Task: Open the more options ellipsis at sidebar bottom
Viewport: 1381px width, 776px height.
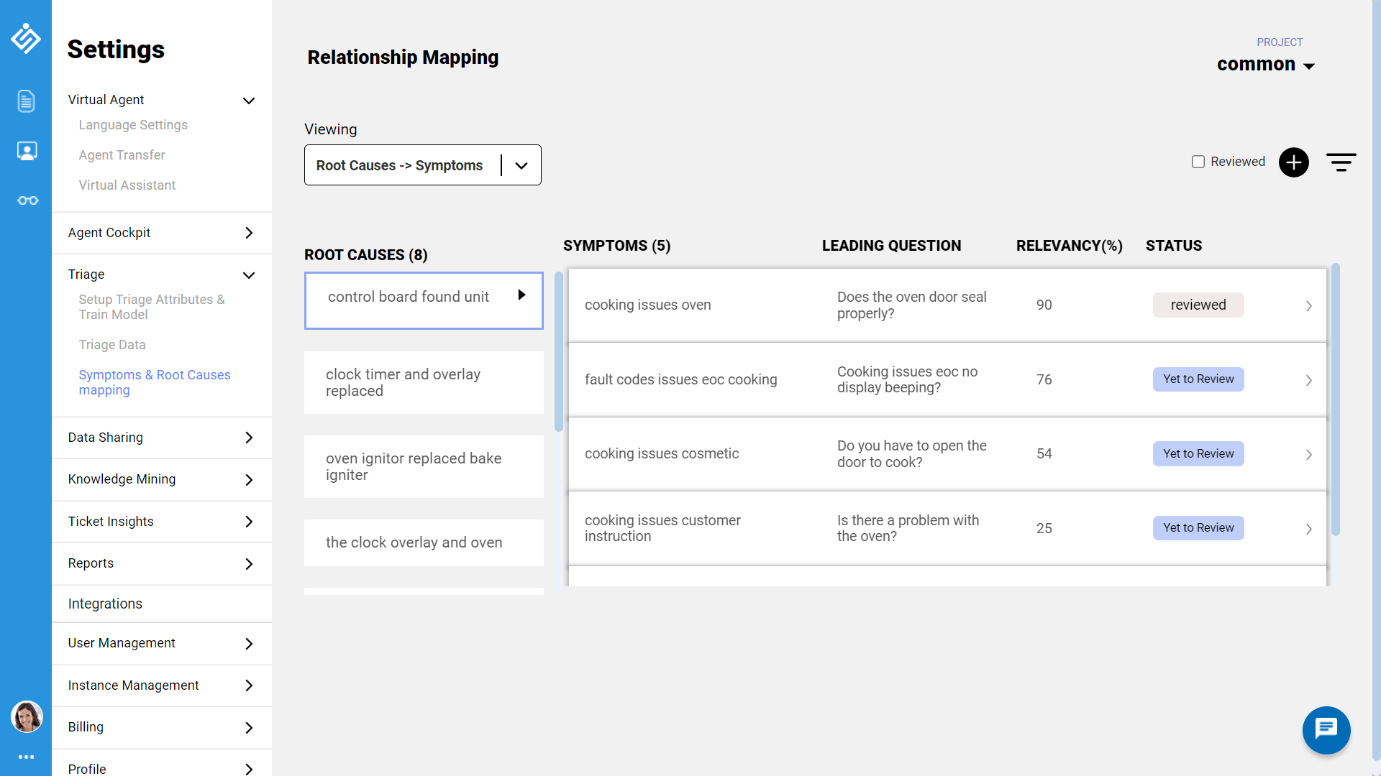Action: (27, 757)
